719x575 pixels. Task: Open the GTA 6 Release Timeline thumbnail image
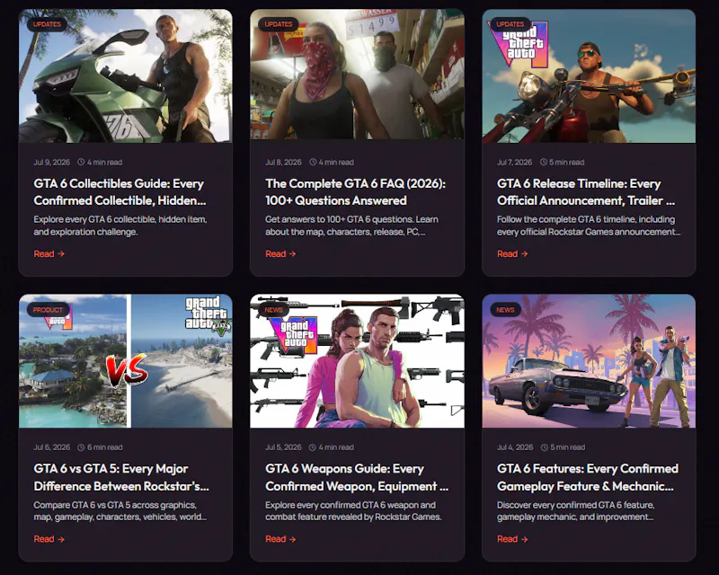[x=589, y=76]
